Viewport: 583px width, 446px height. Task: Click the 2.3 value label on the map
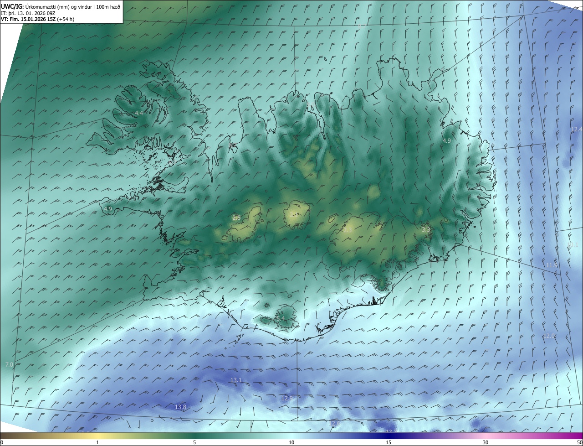pyautogui.click(x=347, y=231)
